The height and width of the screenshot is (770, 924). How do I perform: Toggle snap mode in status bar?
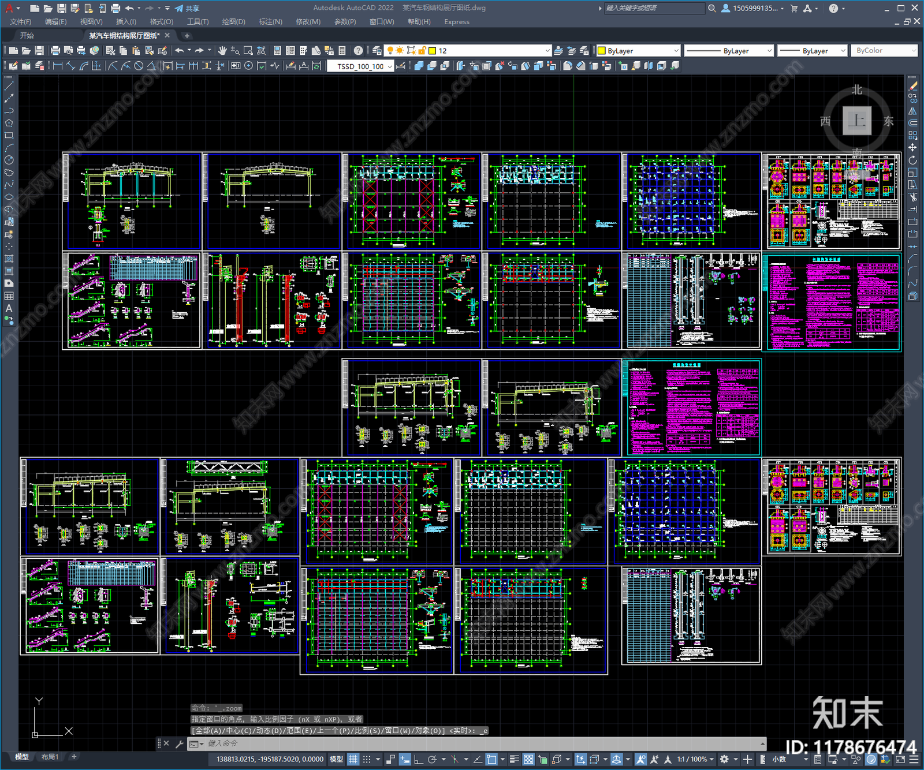pyautogui.click(x=367, y=759)
